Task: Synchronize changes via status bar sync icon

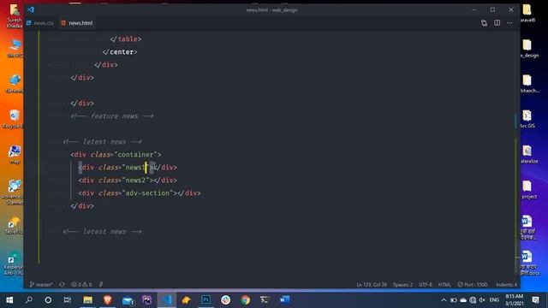Action: (x=62, y=285)
